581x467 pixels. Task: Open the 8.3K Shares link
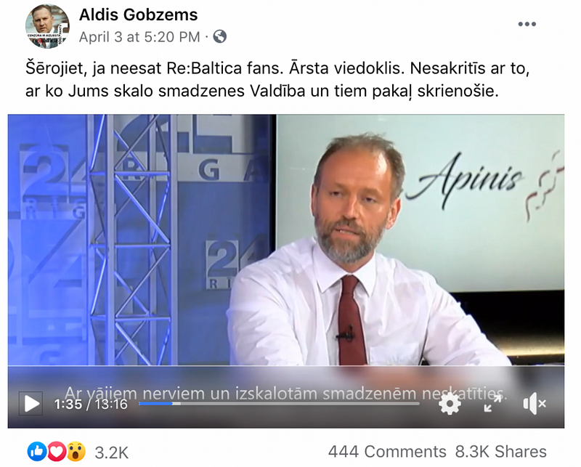tap(501, 452)
